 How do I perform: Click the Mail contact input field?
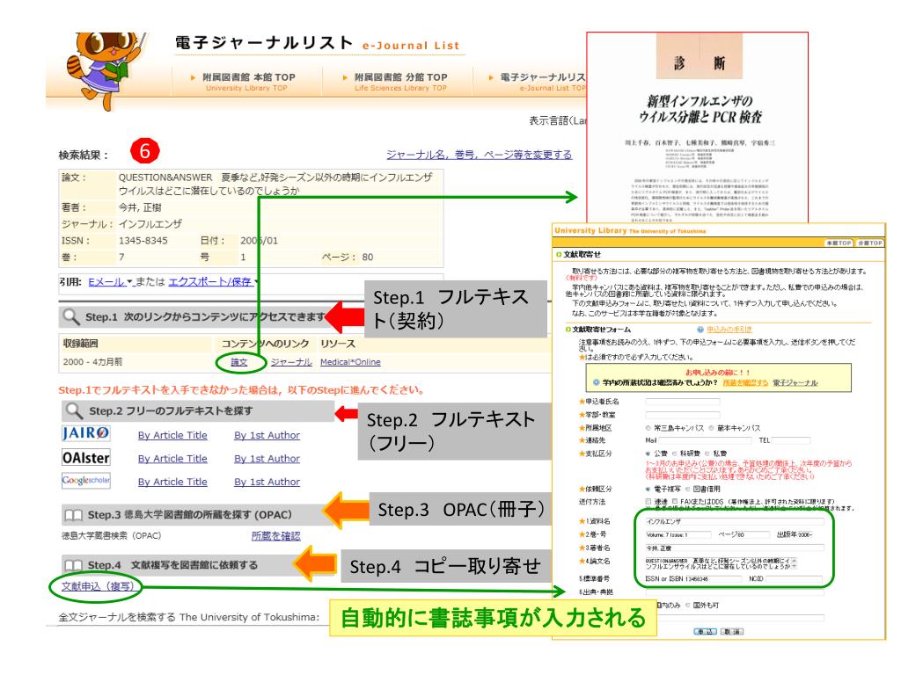pos(705,440)
